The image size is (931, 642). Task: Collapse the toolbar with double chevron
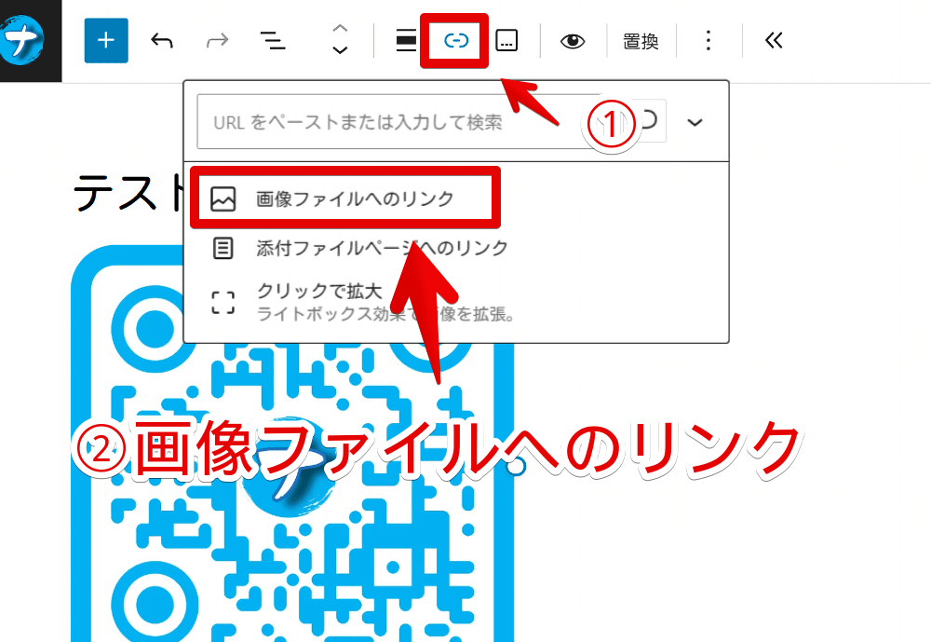[x=774, y=40]
